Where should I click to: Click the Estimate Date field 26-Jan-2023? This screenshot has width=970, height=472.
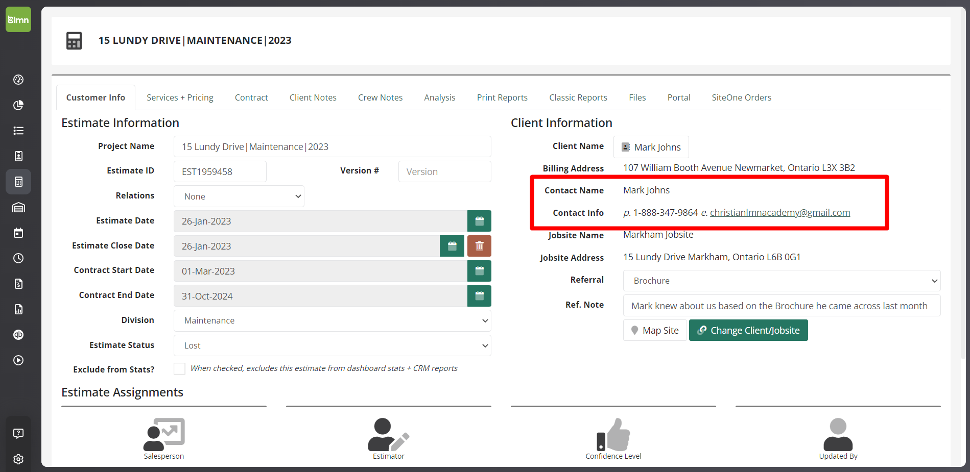[320, 221]
